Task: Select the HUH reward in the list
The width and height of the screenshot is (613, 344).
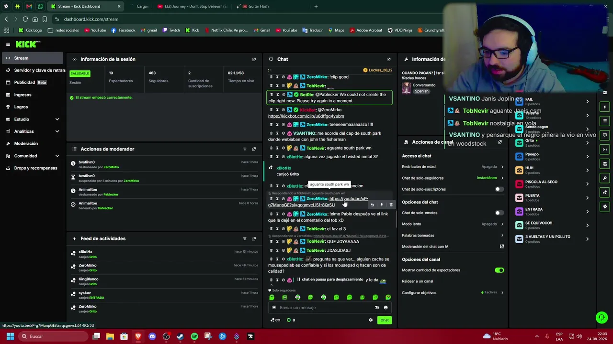Action: point(553,170)
